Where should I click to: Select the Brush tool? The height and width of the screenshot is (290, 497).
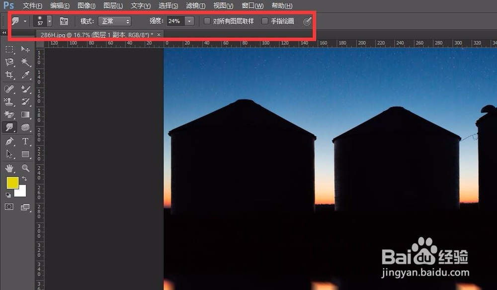[25, 89]
